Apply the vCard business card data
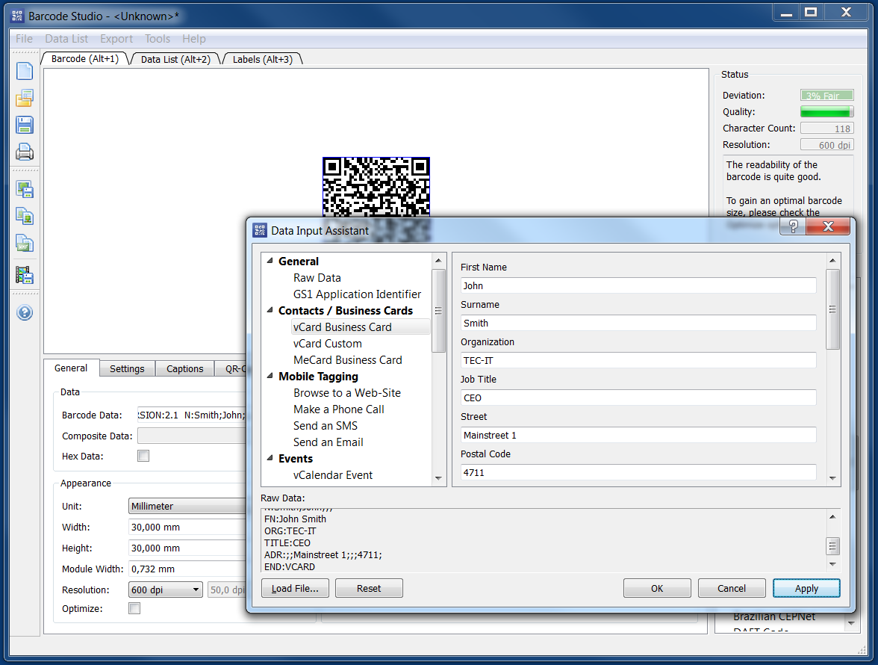The image size is (878, 665). click(806, 588)
